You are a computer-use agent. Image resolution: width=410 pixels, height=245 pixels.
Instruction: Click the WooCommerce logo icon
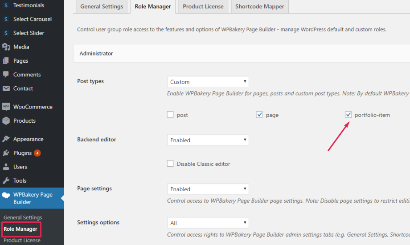pyautogui.click(x=6, y=107)
